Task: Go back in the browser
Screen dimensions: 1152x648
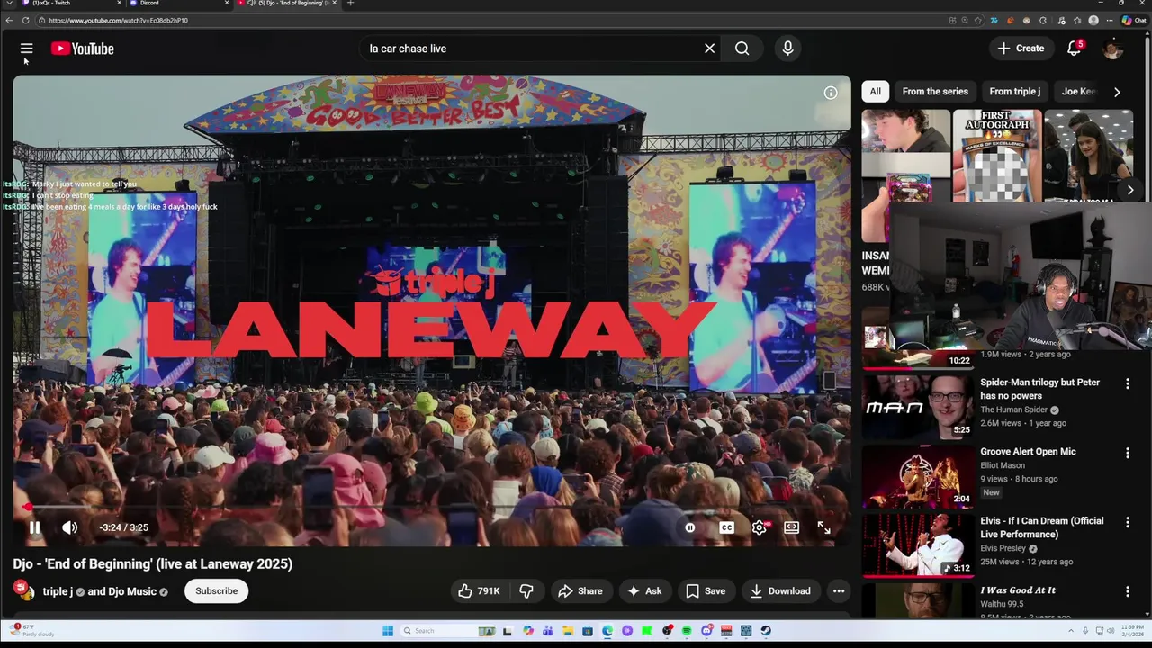Action: [9, 20]
